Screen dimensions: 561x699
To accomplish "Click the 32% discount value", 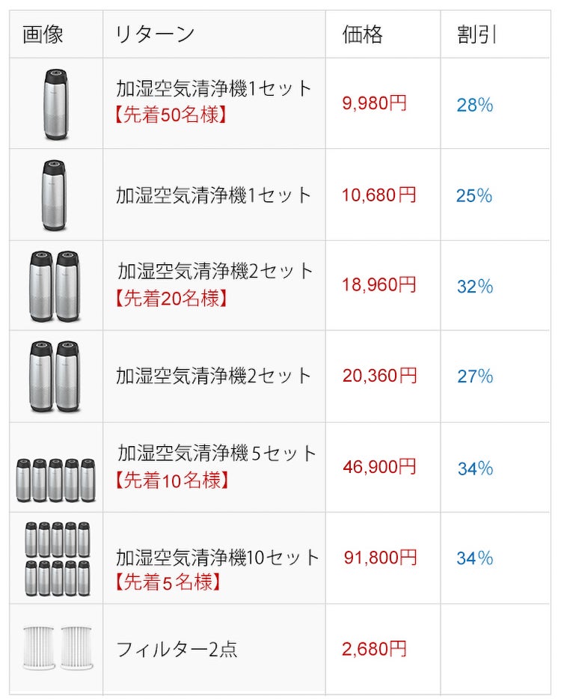I will click(x=475, y=287).
